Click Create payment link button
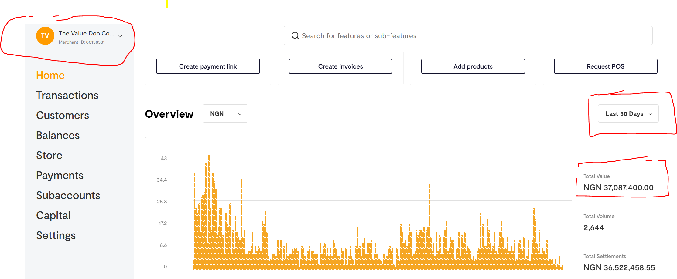 coord(208,66)
